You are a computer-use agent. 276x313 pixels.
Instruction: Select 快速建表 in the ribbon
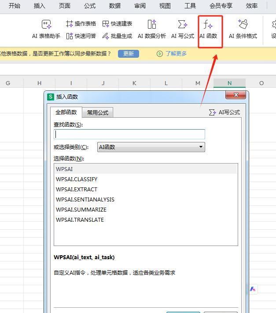117,24
